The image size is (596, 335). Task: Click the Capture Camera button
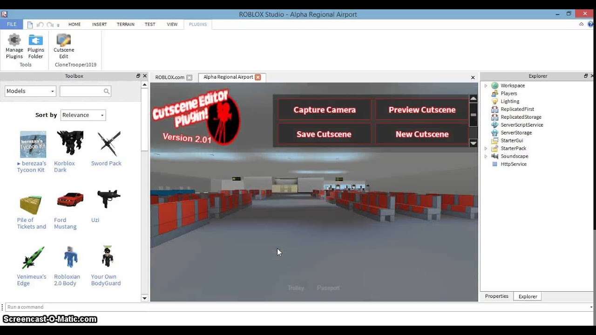[325, 110]
